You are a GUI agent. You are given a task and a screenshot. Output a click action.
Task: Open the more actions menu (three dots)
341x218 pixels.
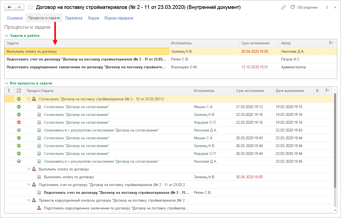tap(327, 7)
